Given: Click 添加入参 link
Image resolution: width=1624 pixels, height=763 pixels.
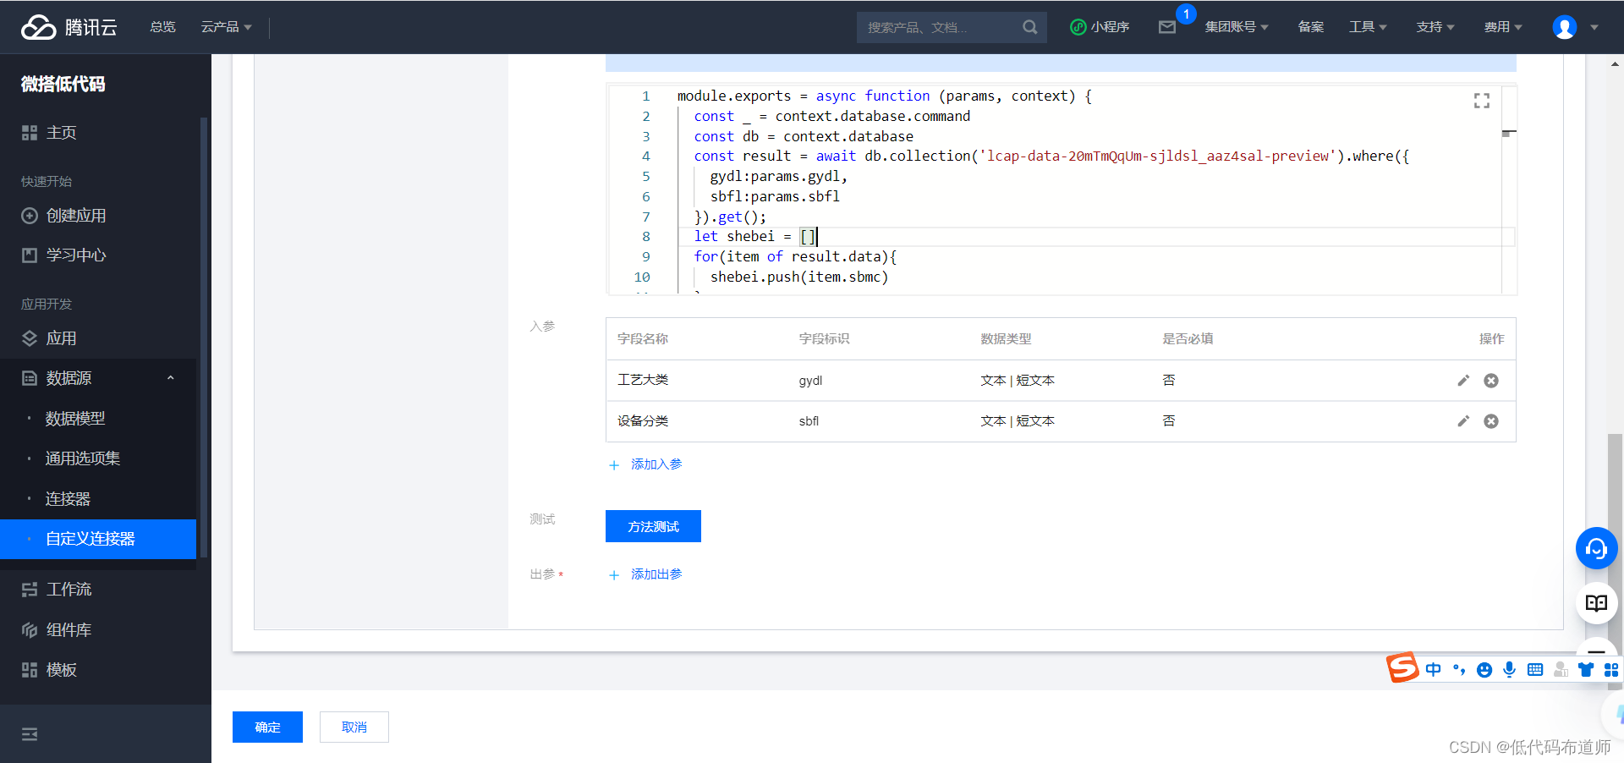Looking at the screenshot, I should pyautogui.click(x=646, y=464).
